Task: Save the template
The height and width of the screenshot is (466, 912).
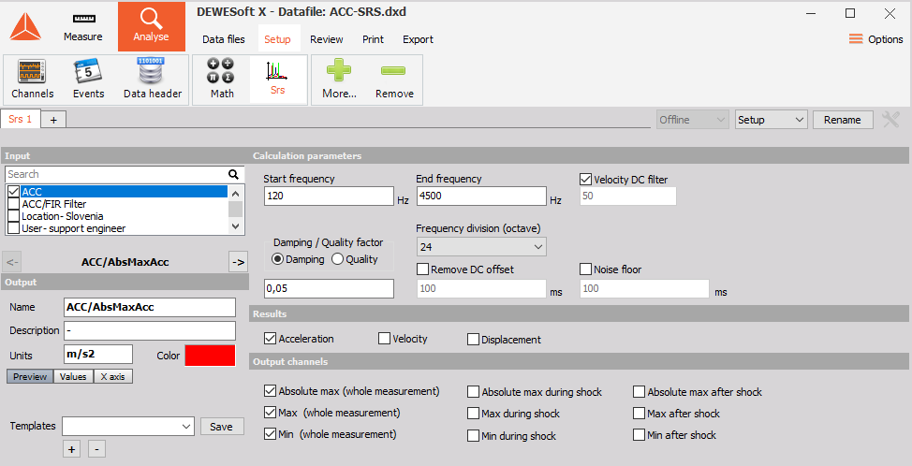Action: point(222,427)
